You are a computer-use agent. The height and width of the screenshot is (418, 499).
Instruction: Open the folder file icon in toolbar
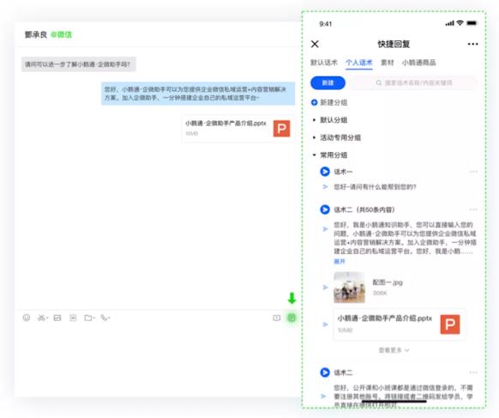89,318
